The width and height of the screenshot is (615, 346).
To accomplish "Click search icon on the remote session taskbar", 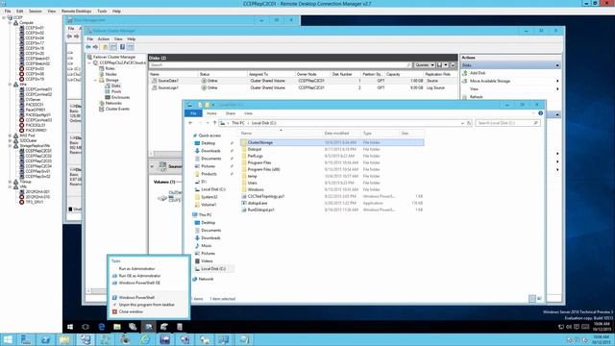I will [x=86, y=327].
